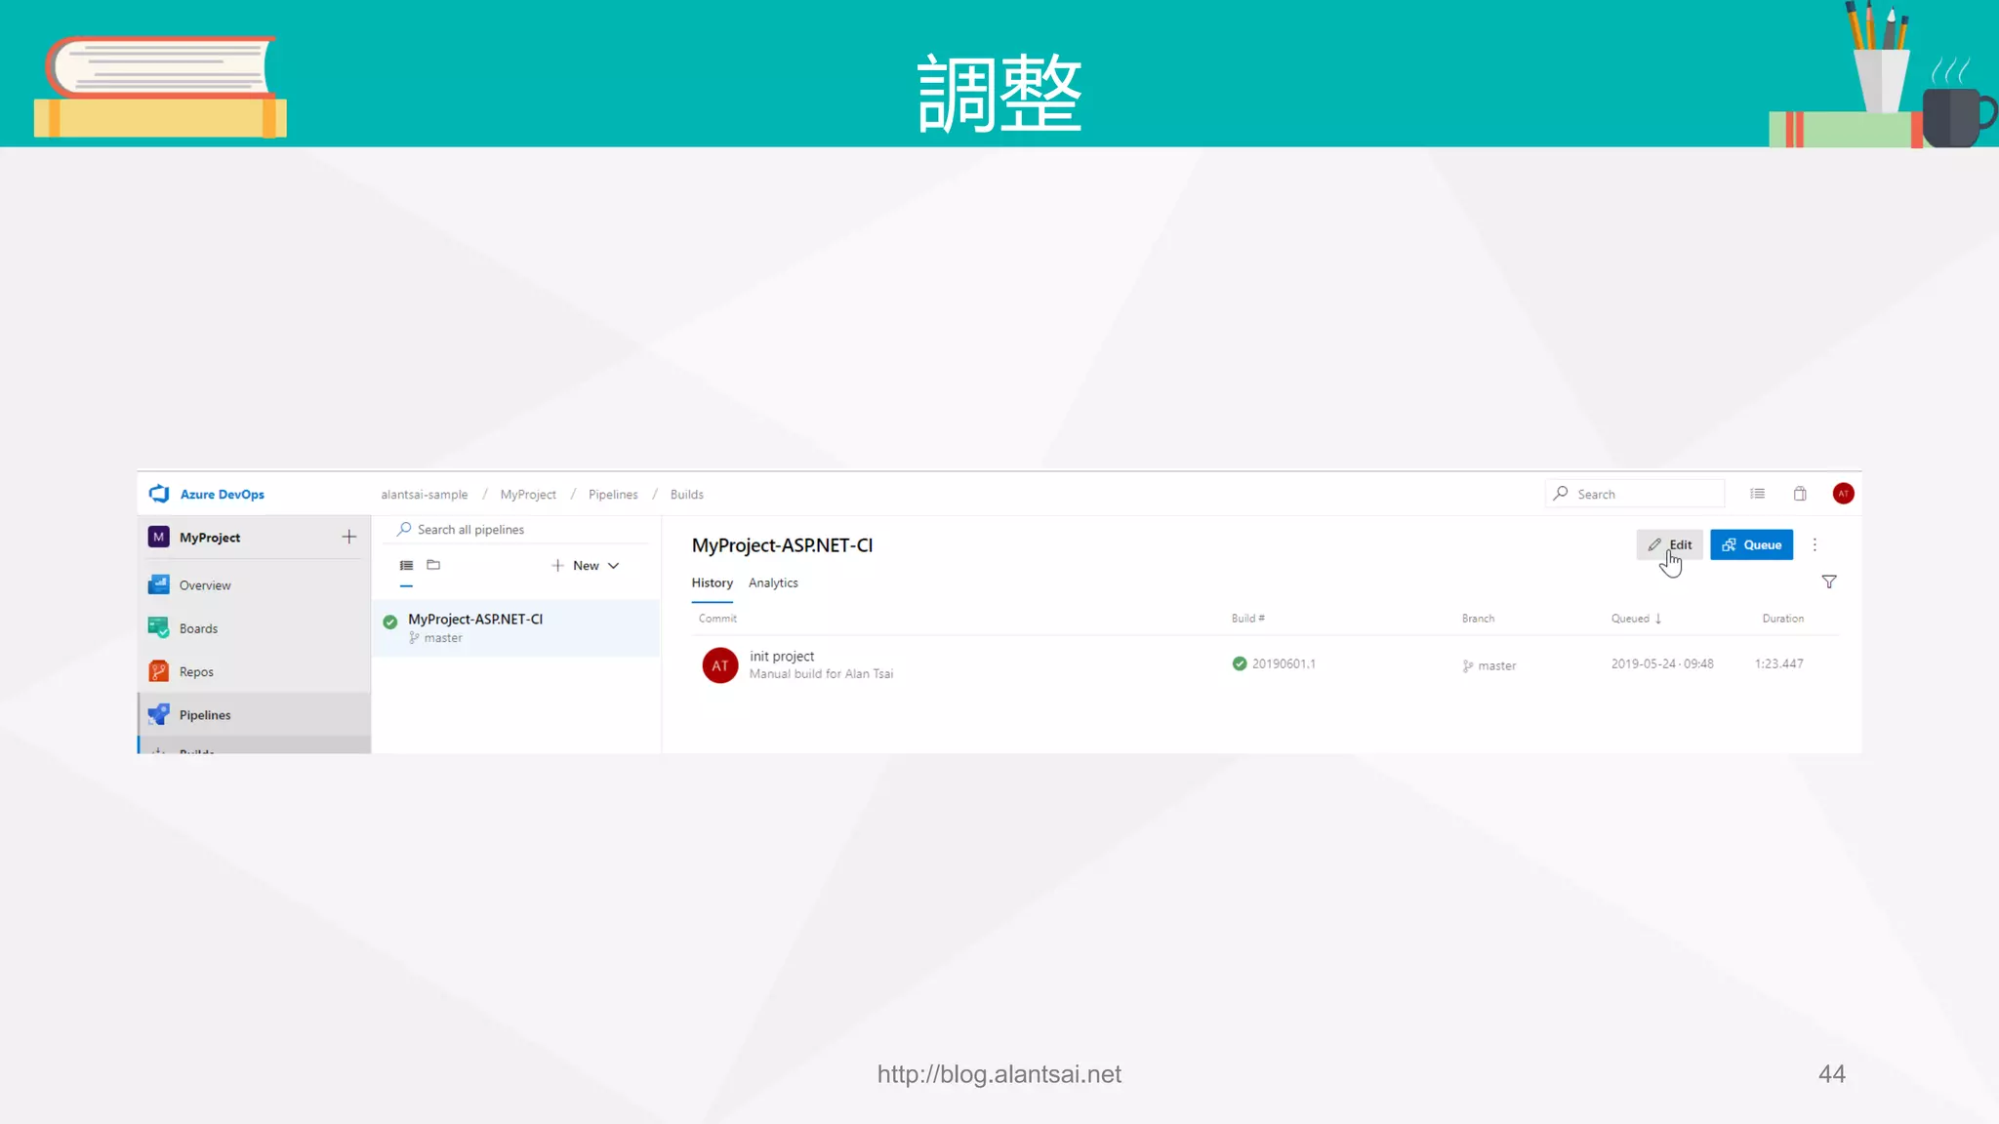The height and width of the screenshot is (1124, 1999).
Task: Click the MyProject project tile icon
Action: [x=158, y=537]
